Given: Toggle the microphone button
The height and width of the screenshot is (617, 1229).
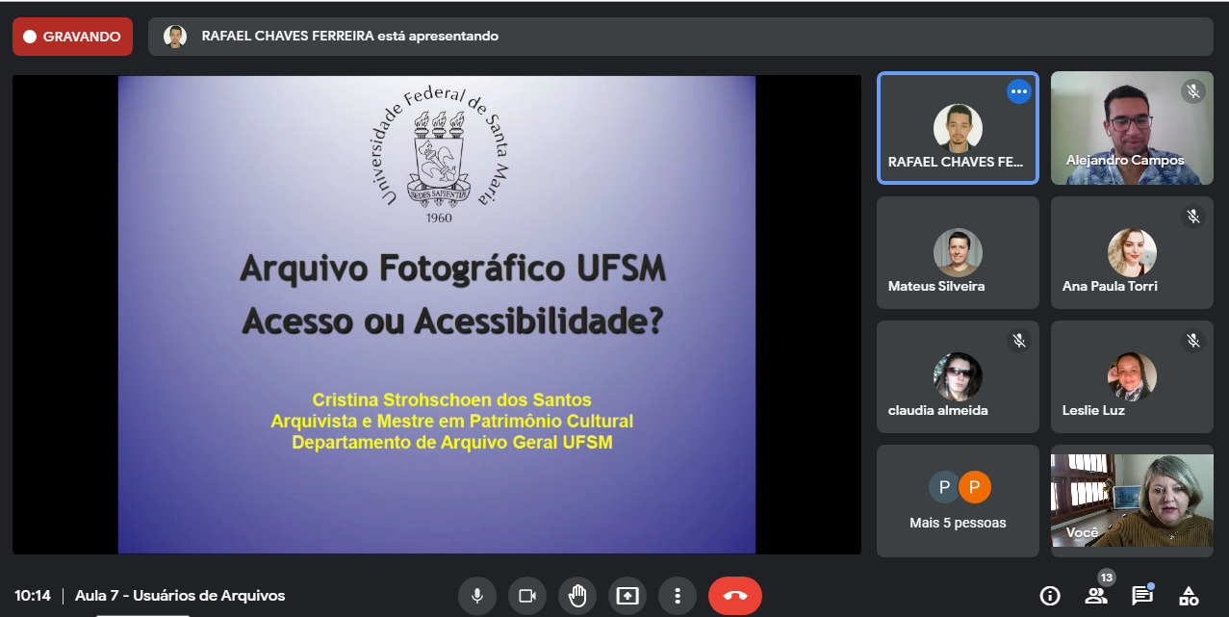Looking at the screenshot, I should coord(476,596).
